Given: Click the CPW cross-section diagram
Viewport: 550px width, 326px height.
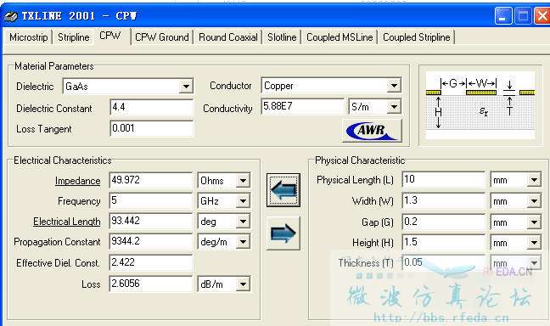Looking at the screenshot, I should tap(480, 105).
